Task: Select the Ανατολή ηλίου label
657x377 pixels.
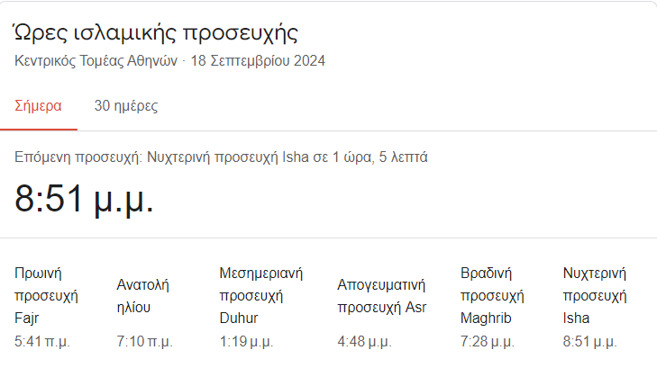Action: [143, 296]
